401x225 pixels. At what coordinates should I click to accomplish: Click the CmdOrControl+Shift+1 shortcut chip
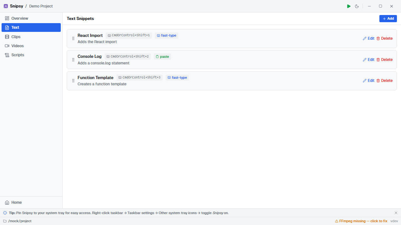129,35
